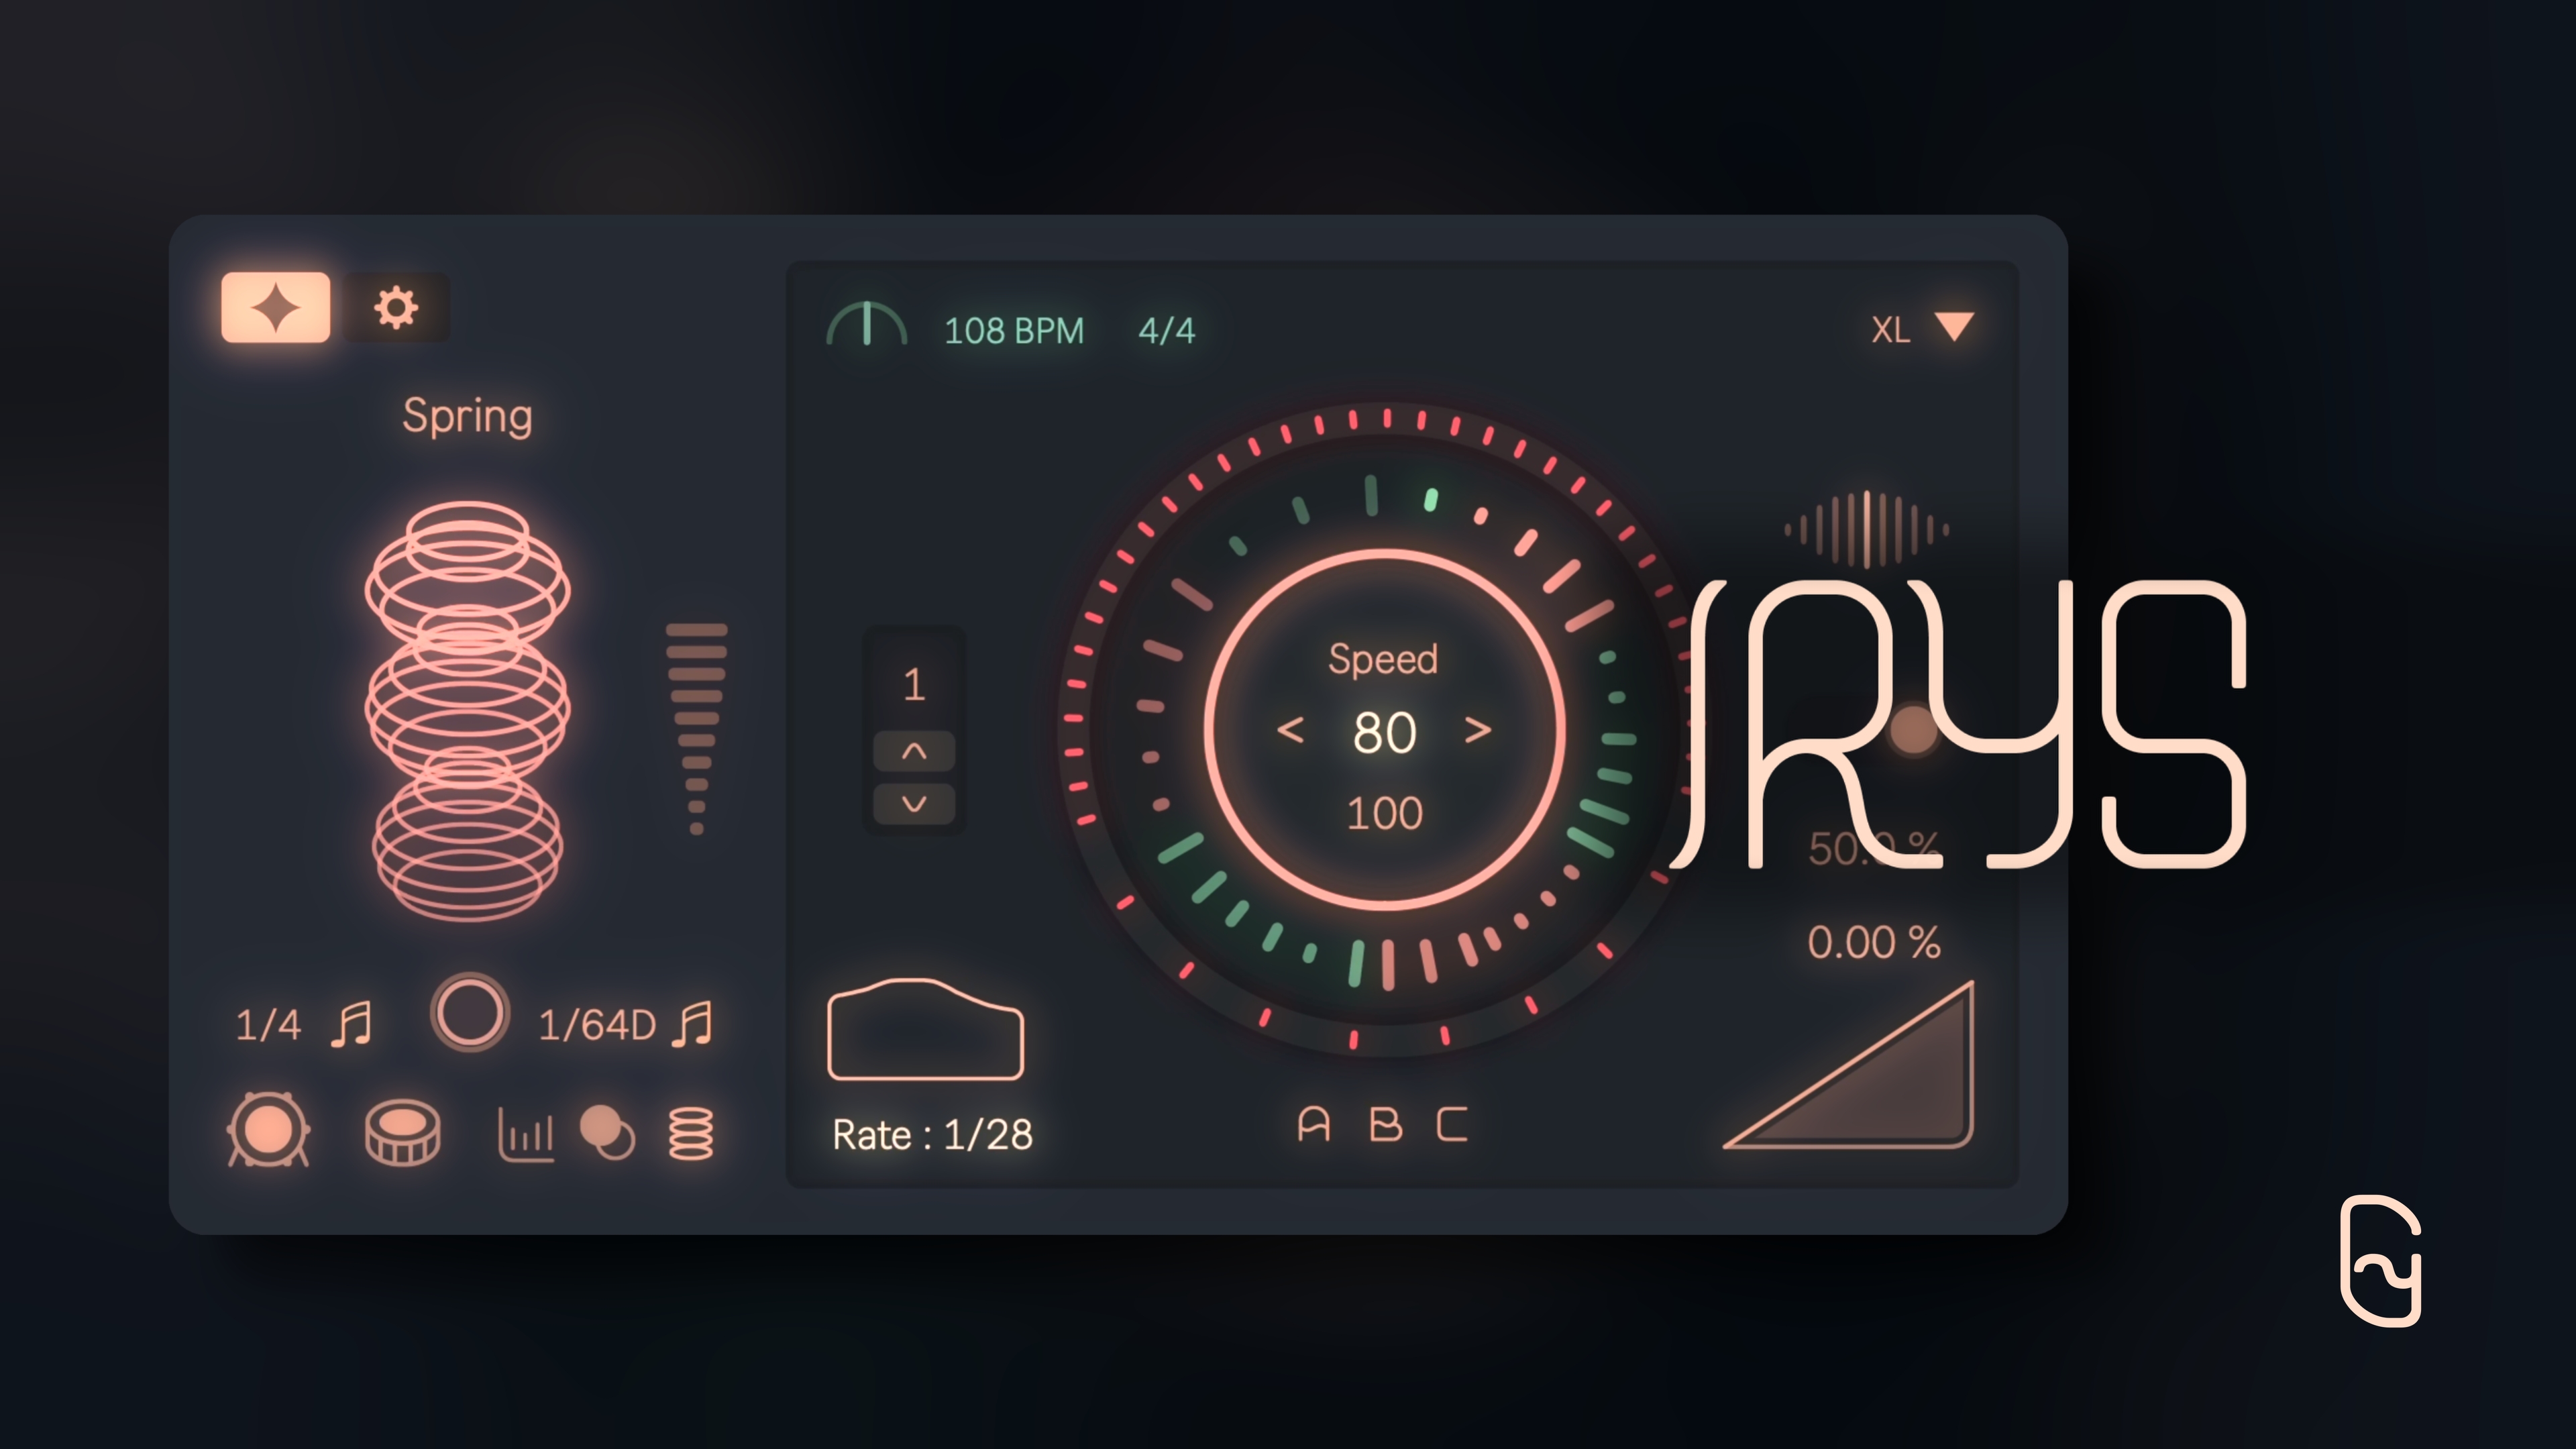This screenshot has width=2576, height=1449.
Task: Go to the next Speed value using the right arrow
Action: (1478, 730)
